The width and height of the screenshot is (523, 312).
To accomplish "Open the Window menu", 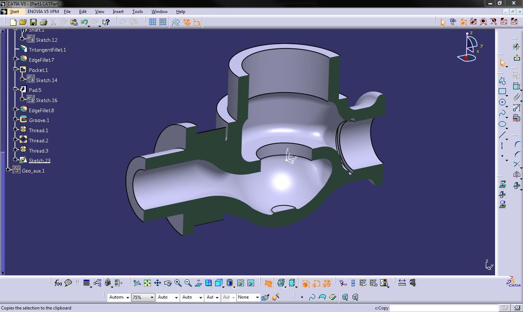I will point(159,11).
